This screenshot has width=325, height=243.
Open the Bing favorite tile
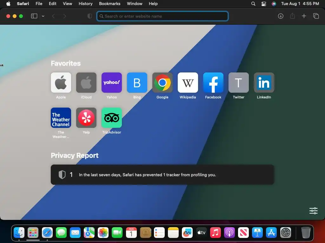pyautogui.click(x=137, y=83)
